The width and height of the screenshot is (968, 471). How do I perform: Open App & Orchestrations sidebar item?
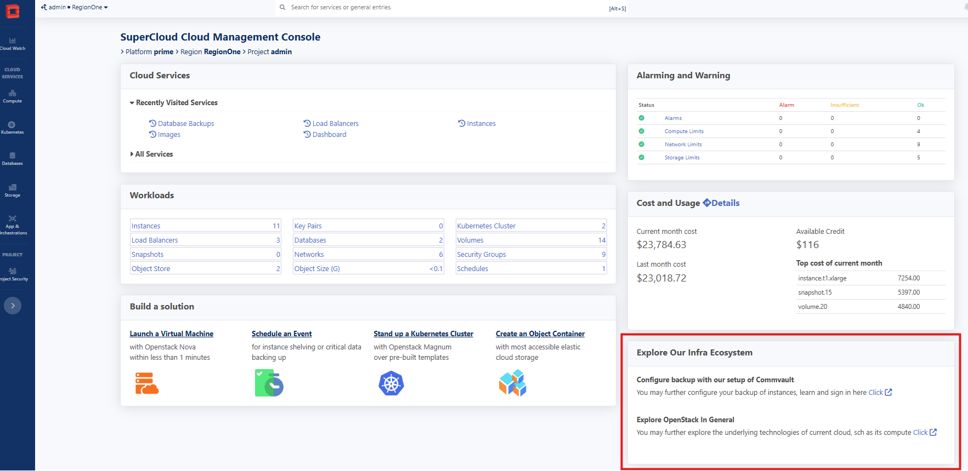point(13,225)
